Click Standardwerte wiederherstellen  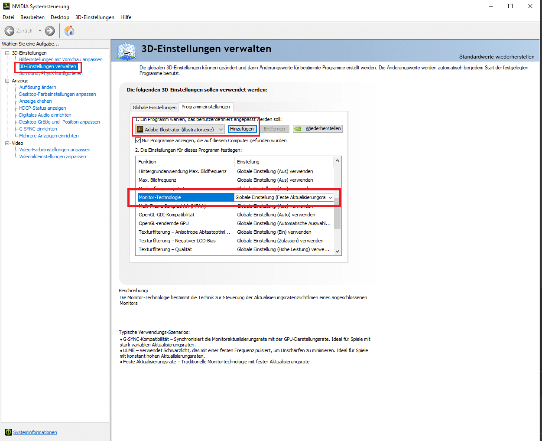497,57
